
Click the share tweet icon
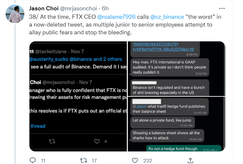[x=191, y=160]
